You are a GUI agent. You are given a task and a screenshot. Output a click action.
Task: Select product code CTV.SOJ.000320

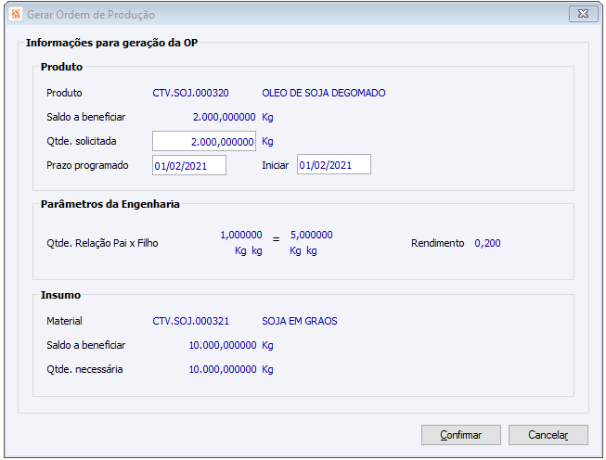(190, 93)
